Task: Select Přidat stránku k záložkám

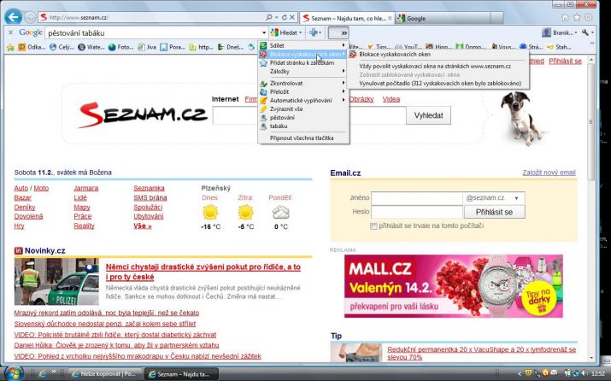Action: [x=303, y=62]
